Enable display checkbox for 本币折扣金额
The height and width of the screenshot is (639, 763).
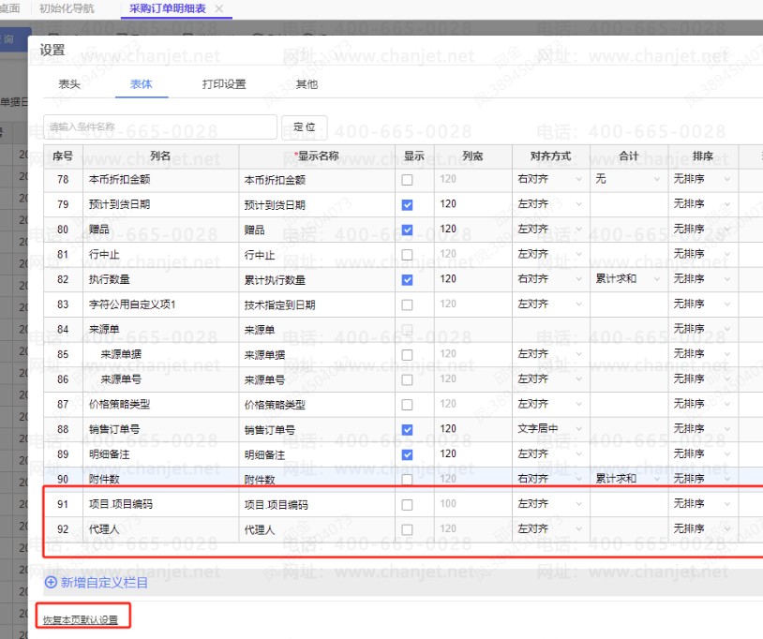407,180
